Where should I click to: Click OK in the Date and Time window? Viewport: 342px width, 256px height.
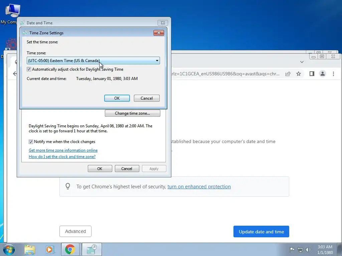coord(100,168)
